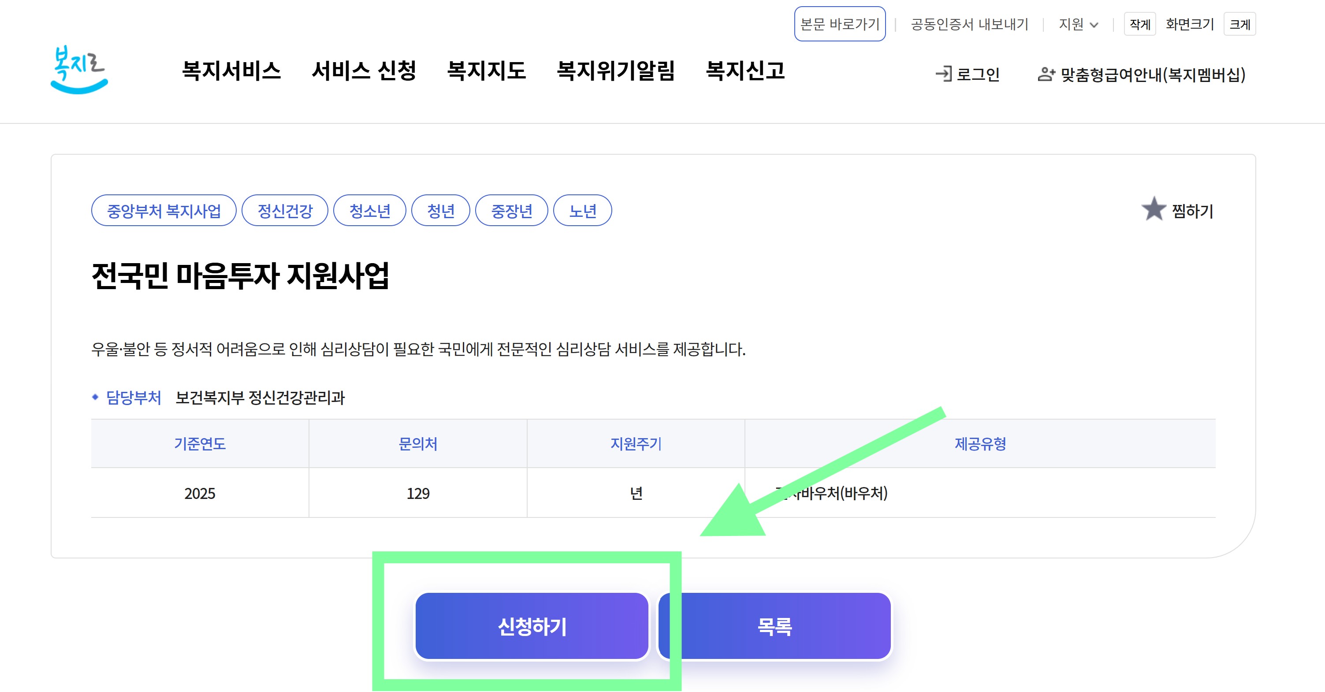Click 공동인증서 내보내기 link
Screen dimensions: 1325x692
point(969,24)
